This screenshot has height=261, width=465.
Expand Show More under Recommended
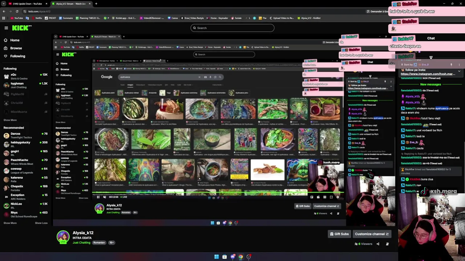pyautogui.click(x=10, y=223)
